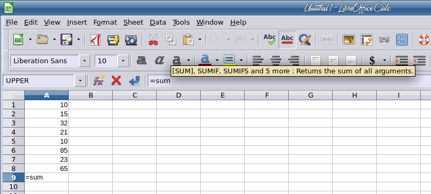Toggle Italic formatting

pos(159,61)
